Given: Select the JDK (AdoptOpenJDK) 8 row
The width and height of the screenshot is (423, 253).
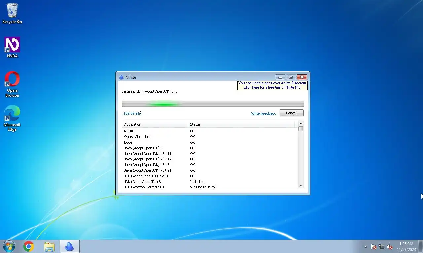Looking at the screenshot, I should [210, 182].
